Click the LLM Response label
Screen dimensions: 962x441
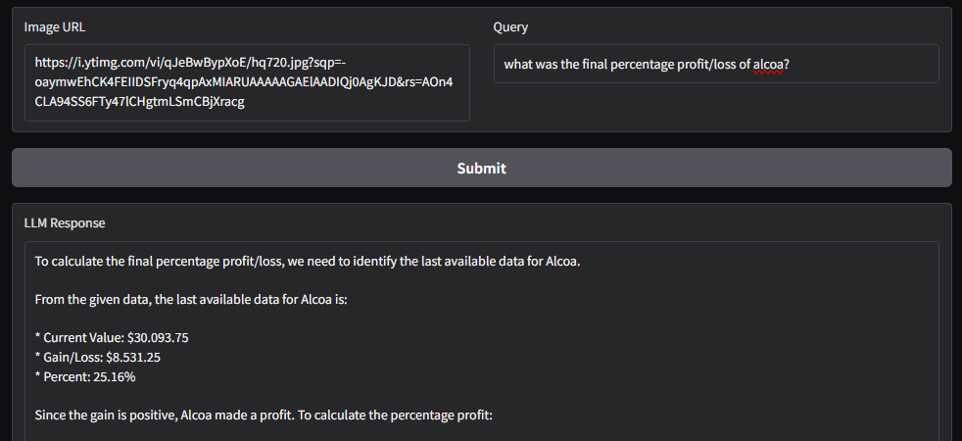coord(65,222)
